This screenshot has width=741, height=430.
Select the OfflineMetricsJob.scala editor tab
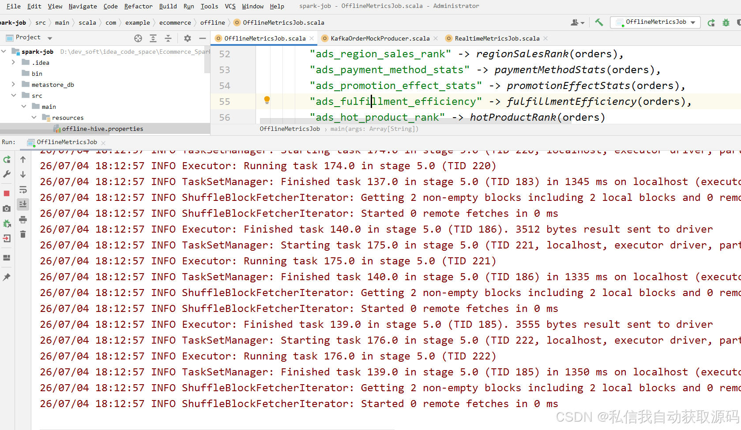point(265,38)
